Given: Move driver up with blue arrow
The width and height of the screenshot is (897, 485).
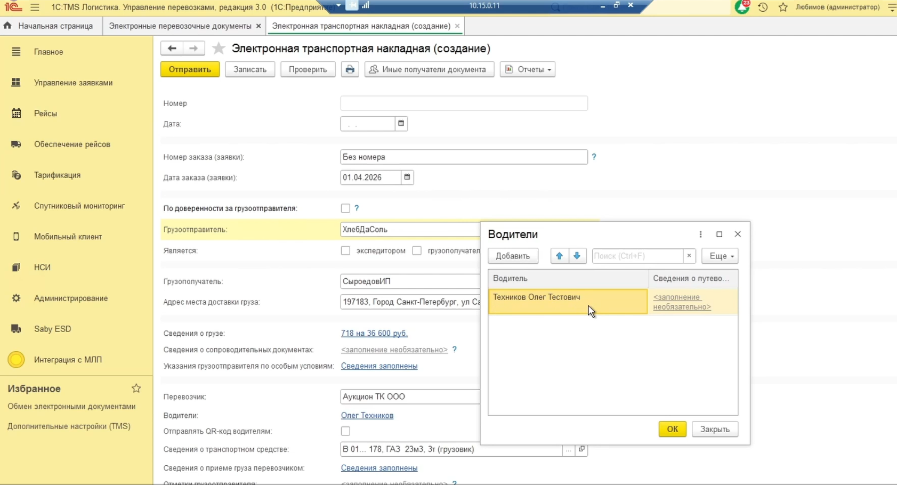Looking at the screenshot, I should point(559,256).
